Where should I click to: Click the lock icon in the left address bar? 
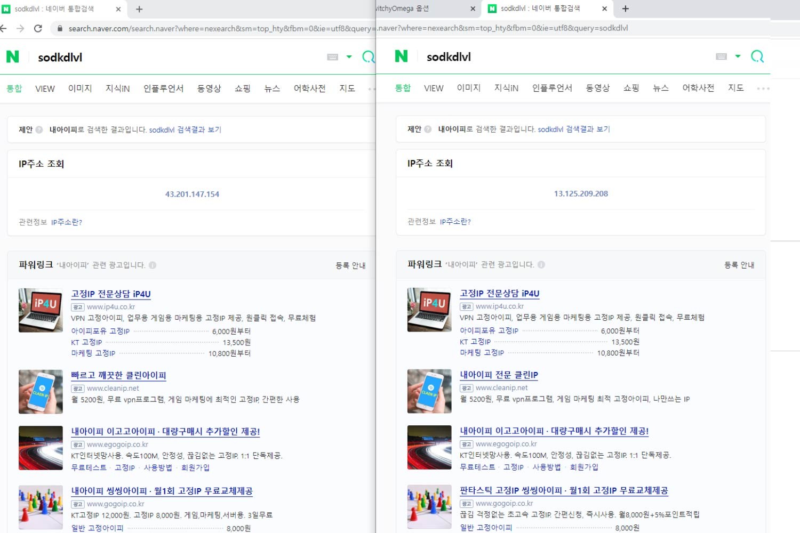coord(60,28)
